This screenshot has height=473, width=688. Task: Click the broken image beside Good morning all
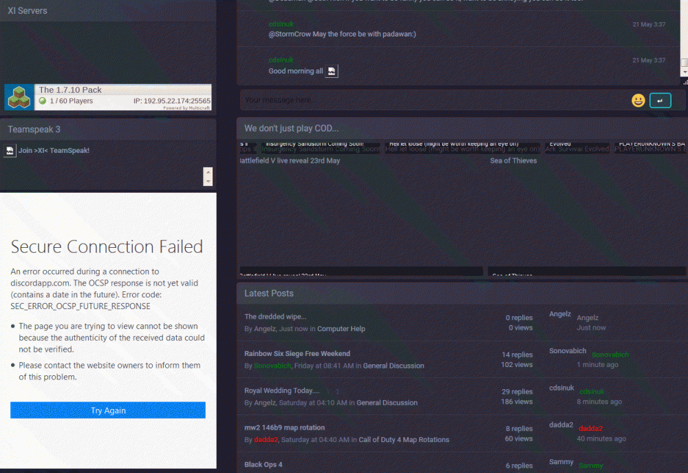tap(332, 71)
